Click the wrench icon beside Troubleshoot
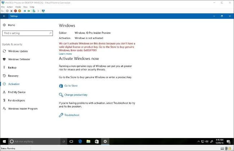This screenshot has height=151, width=234. [x=61, y=115]
